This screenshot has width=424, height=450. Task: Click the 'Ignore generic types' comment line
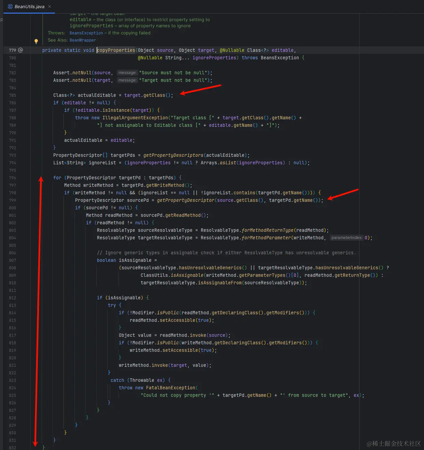226,253
